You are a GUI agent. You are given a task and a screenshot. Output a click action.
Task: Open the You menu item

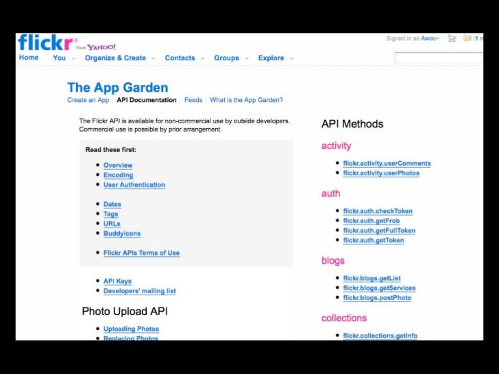[59, 58]
